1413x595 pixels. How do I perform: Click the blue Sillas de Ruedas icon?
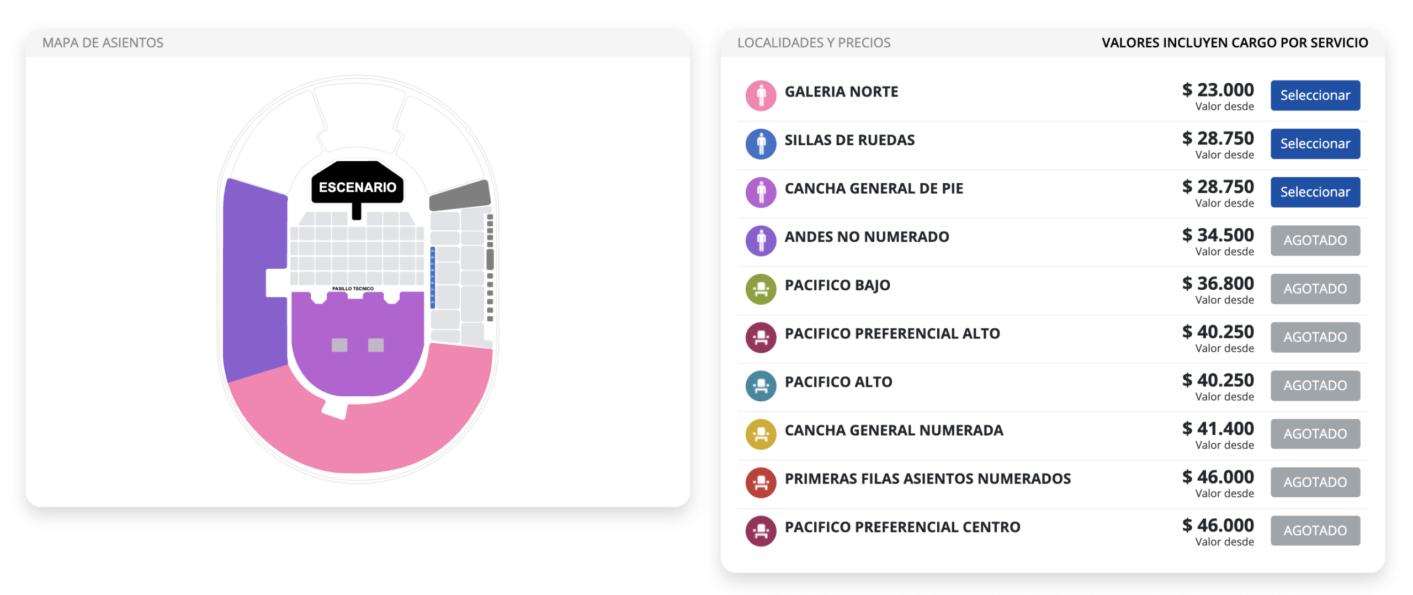[761, 144]
